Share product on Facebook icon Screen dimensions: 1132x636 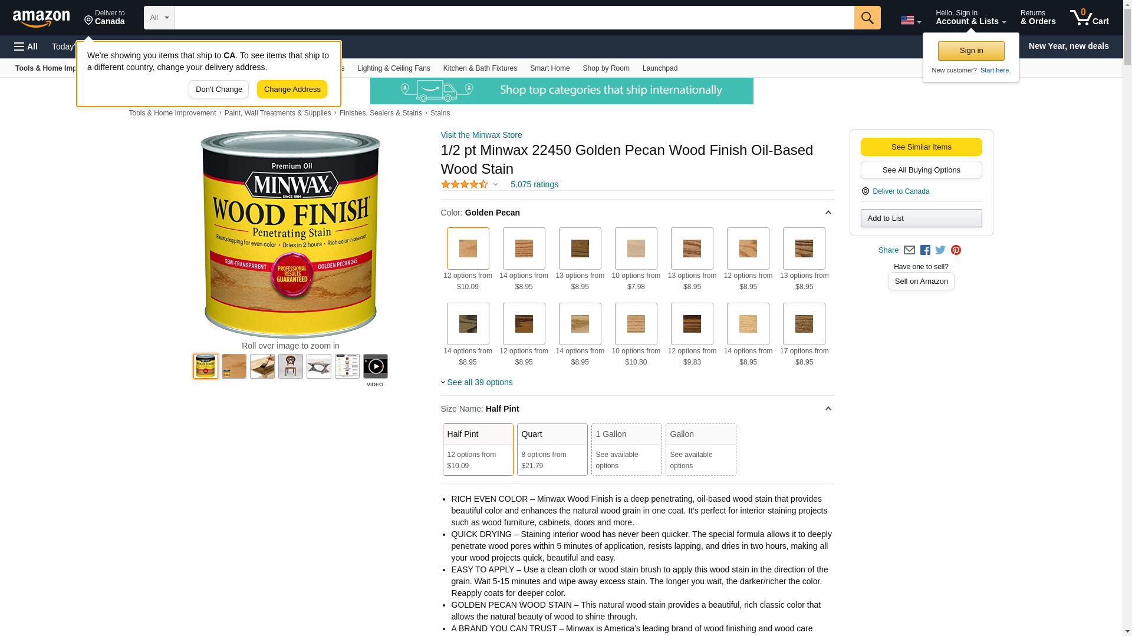[x=925, y=250]
